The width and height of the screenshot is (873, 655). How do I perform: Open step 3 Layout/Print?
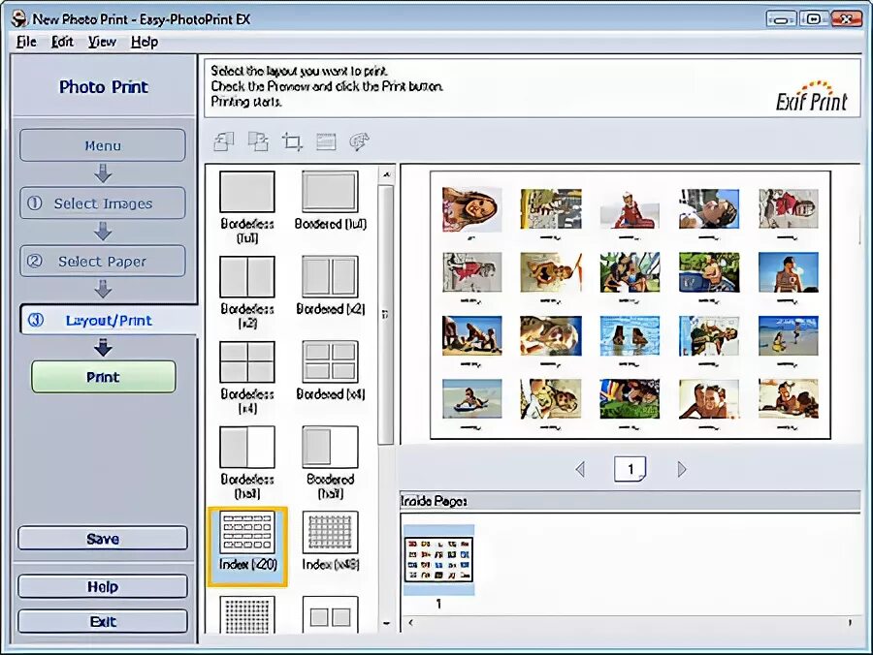click(x=109, y=320)
